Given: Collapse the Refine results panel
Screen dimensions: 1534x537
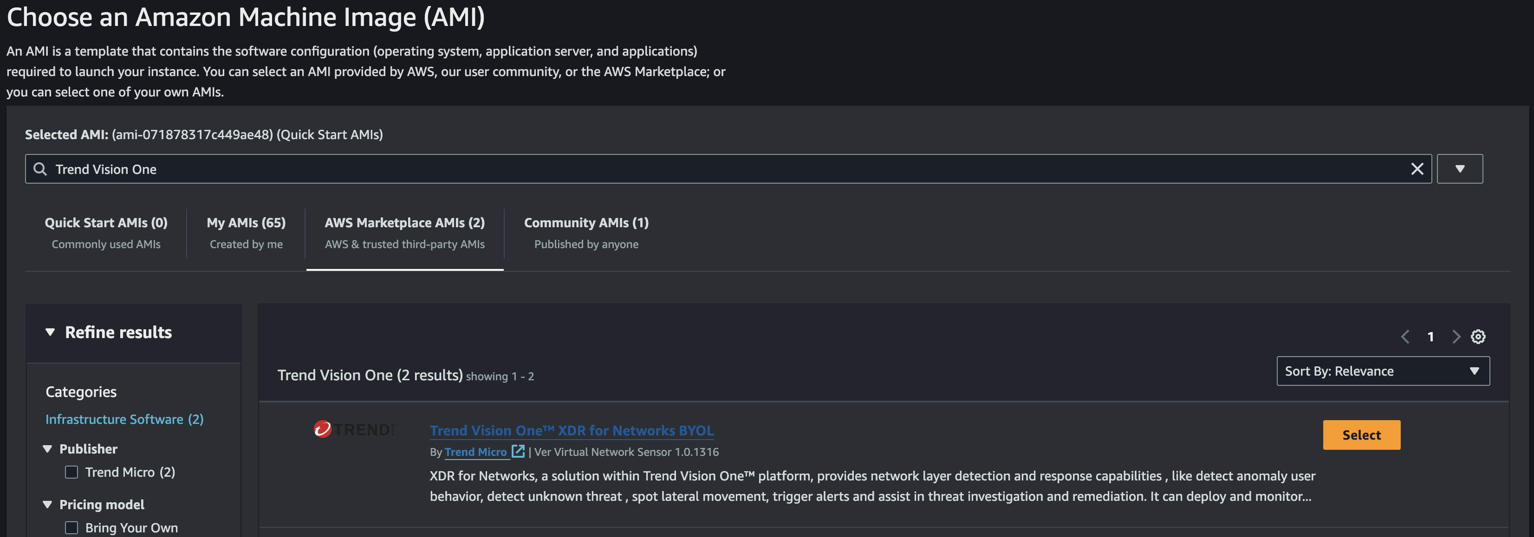Looking at the screenshot, I should click(x=50, y=332).
